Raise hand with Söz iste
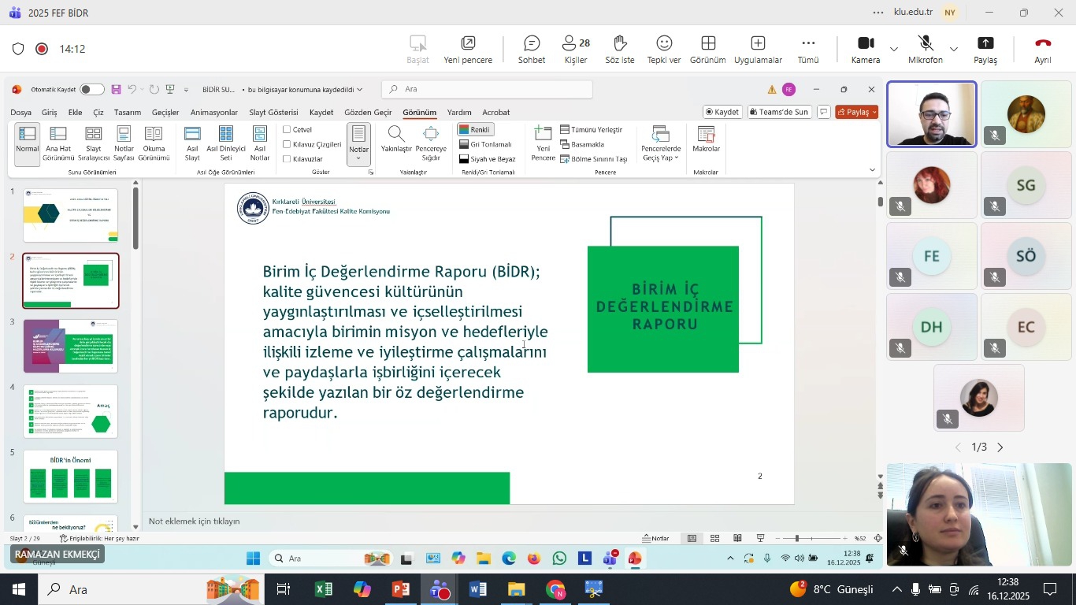The width and height of the screenshot is (1076, 605). [x=619, y=50]
